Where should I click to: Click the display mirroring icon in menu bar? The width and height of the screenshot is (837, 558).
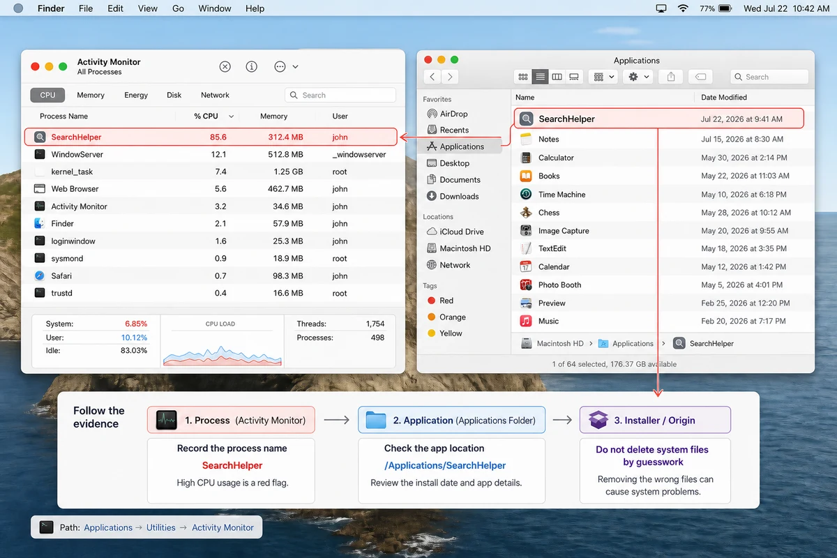point(661,8)
